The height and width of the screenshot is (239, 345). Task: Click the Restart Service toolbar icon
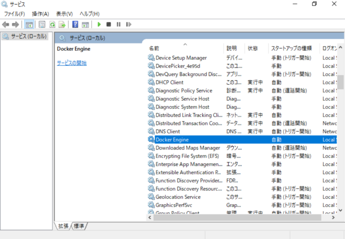pyautogui.click(x=128, y=24)
